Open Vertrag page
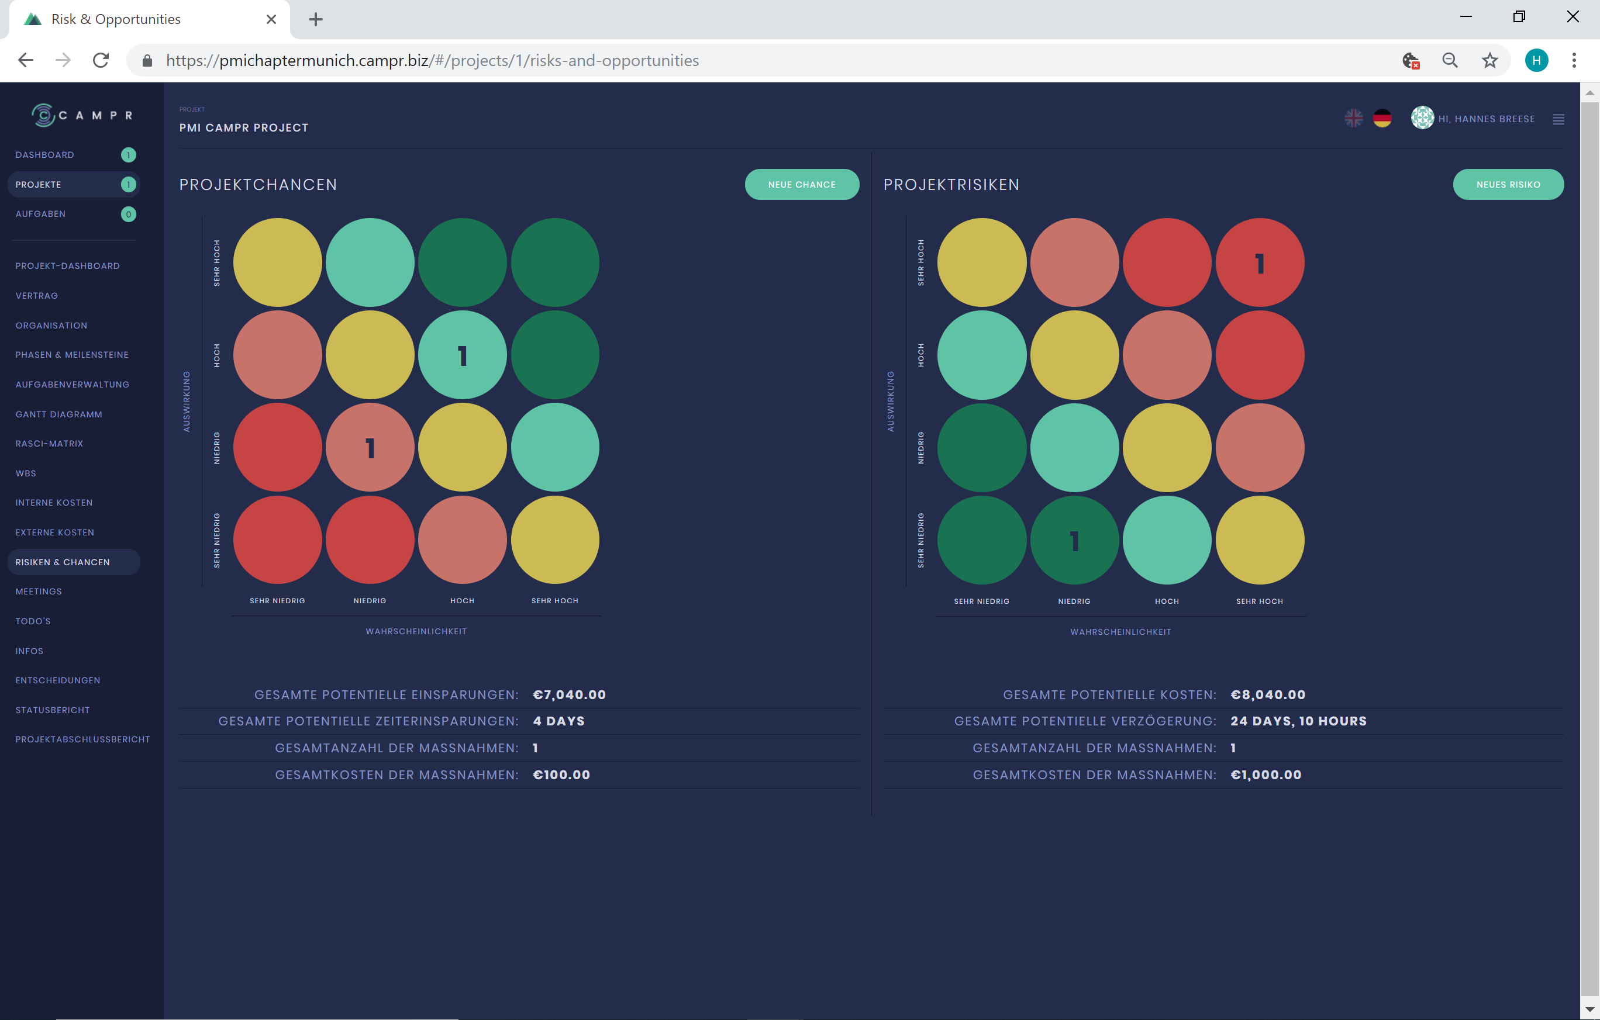This screenshot has height=1020, width=1600. 36,296
